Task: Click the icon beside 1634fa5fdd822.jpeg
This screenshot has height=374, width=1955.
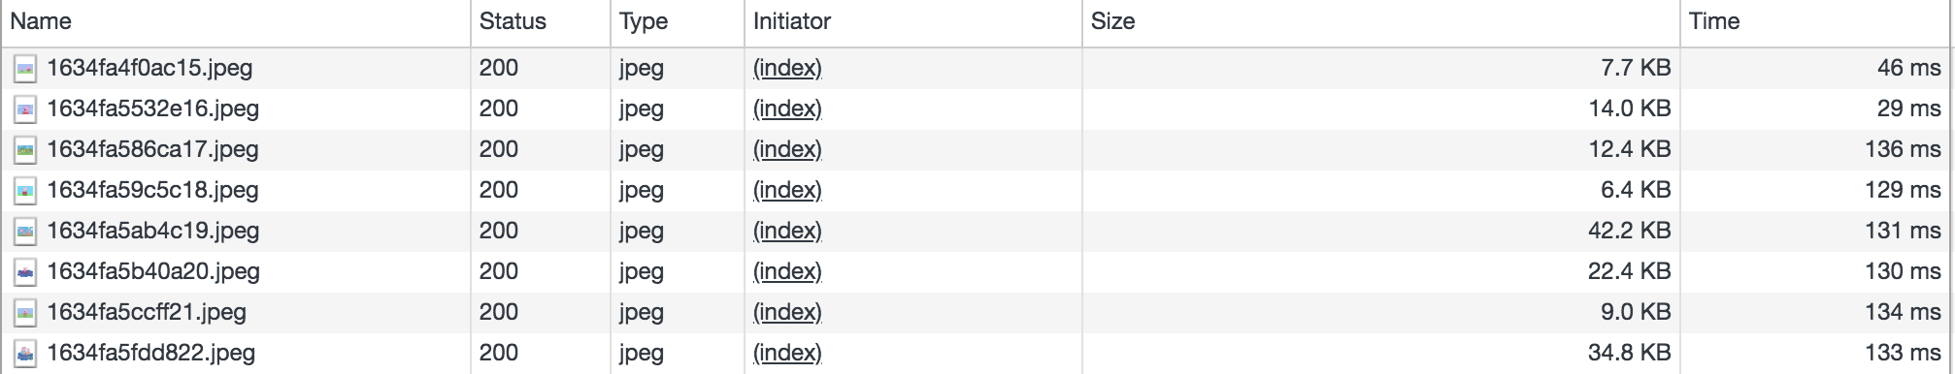Action: tap(25, 354)
